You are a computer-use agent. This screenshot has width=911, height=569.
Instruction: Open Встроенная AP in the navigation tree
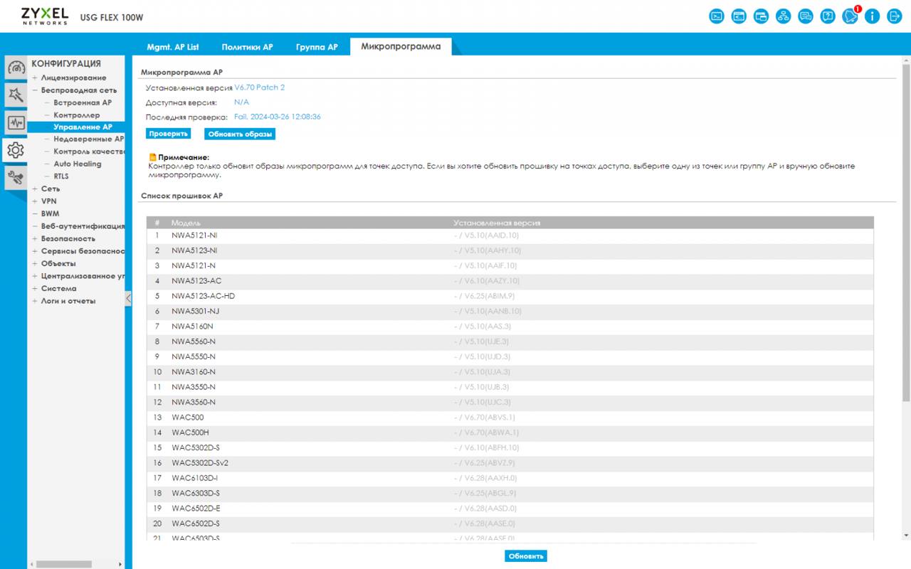pyautogui.click(x=83, y=102)
